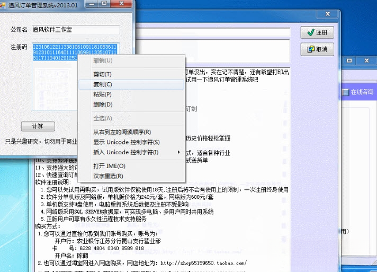Click the card number 6228 4804 0340 8589 618
This screenshot has width=377, height=272.
pos(112,248)
